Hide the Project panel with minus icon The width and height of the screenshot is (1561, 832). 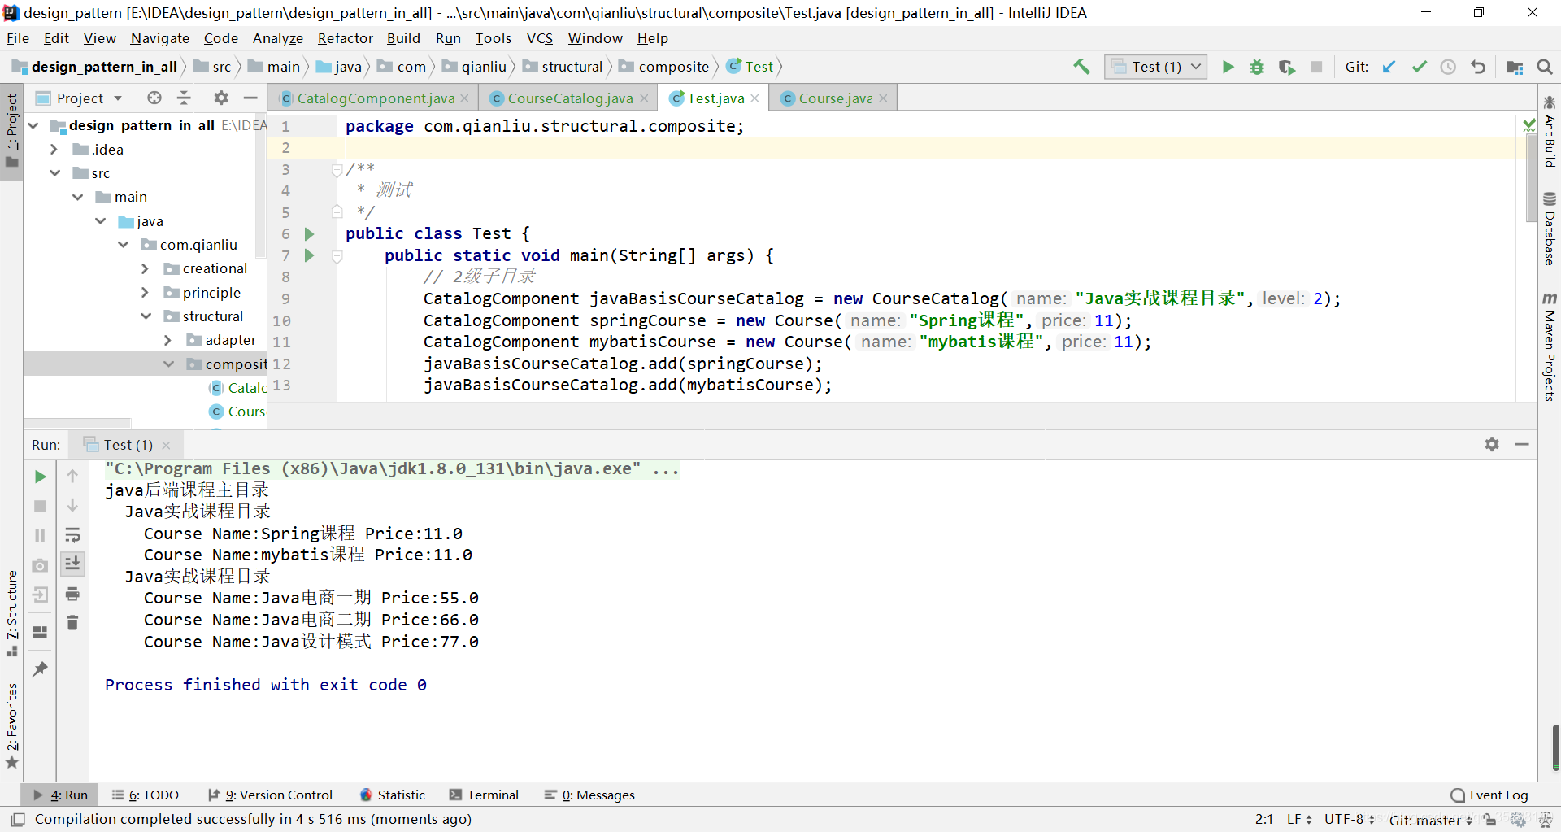250,98
